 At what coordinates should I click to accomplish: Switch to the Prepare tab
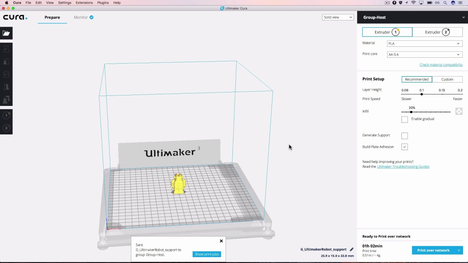(52, 17)
